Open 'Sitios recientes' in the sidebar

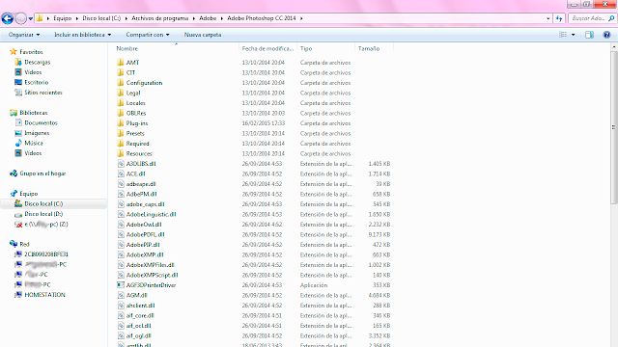[x=43, y=93]
